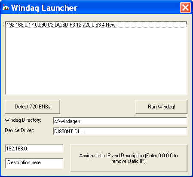
Task: Click the DI800NT.DLL driver name text
Action: point(69,132)
